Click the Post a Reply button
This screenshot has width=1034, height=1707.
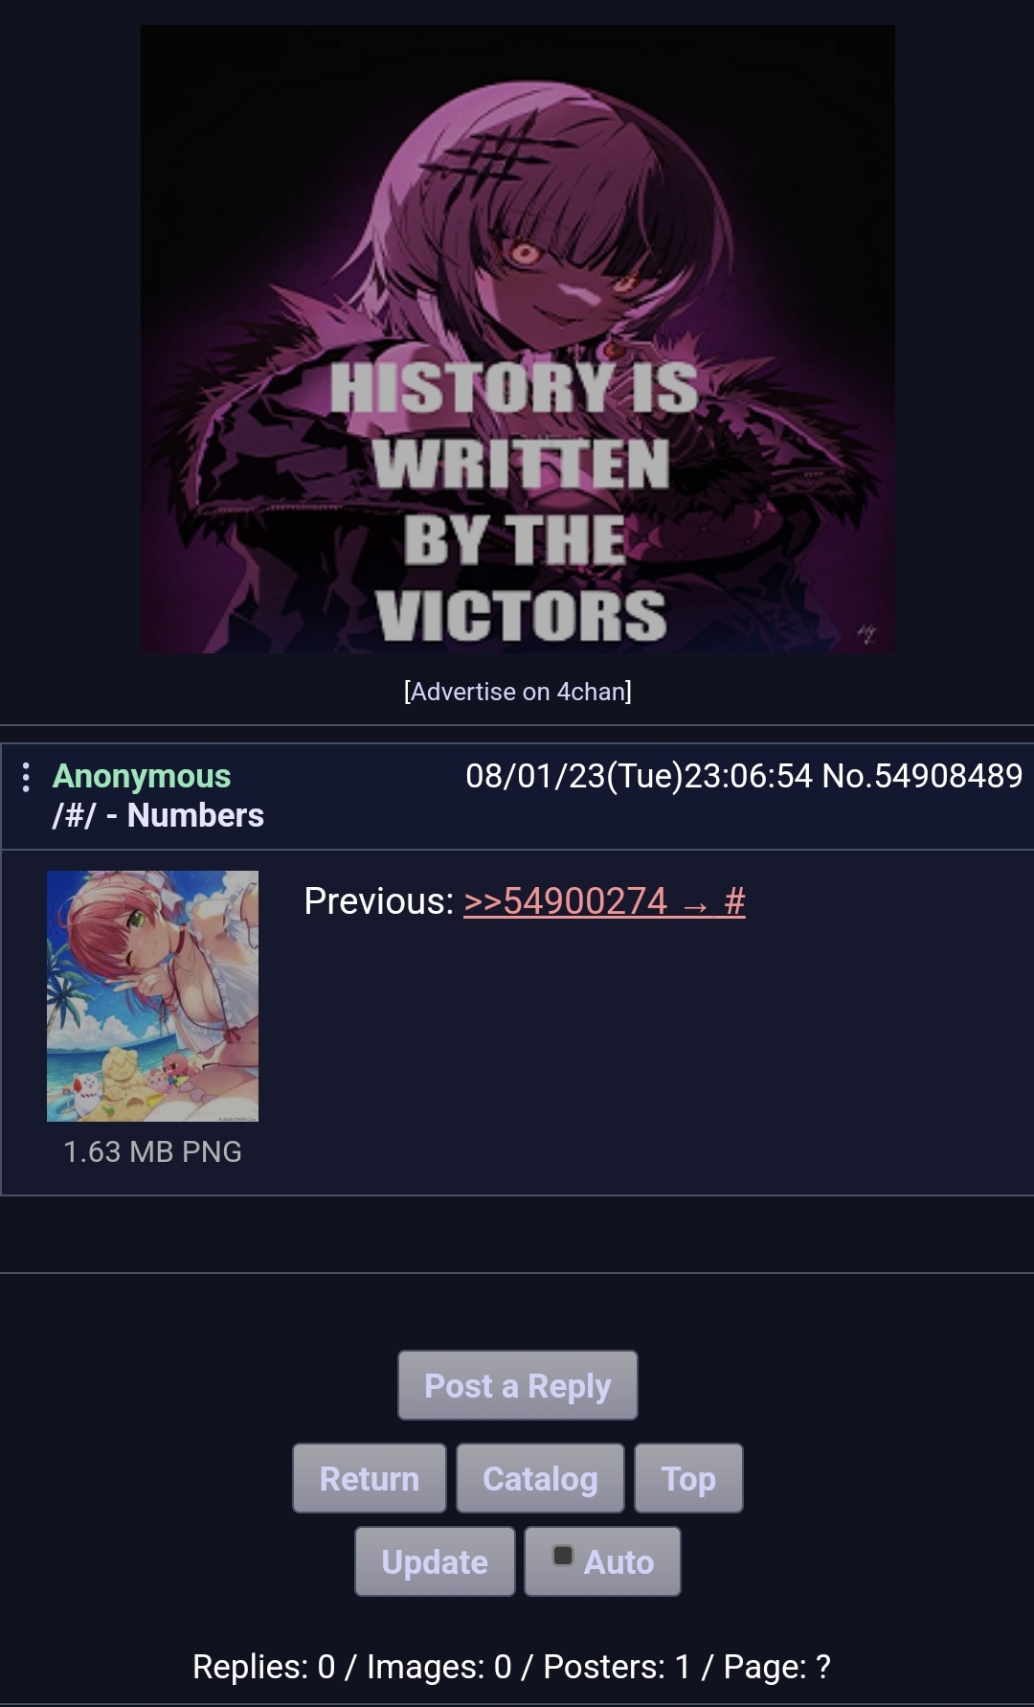(x=518, y=1385)
